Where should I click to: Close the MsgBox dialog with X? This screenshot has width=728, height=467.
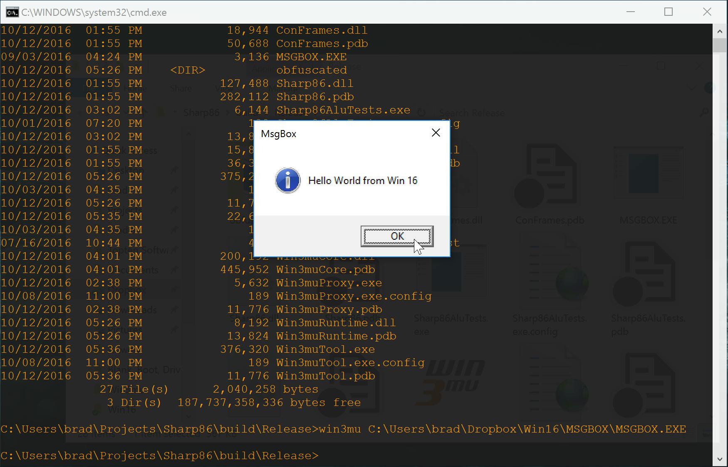coord(436,133)
